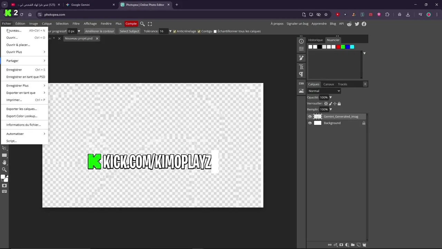Open the paragraph panel icon
This screenshot has width=442, height=249.
coord(301,74)
